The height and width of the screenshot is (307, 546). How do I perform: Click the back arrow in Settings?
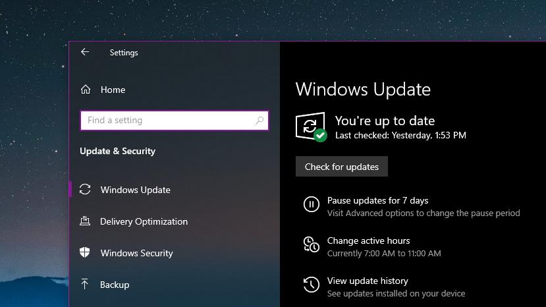pos(85,52)
